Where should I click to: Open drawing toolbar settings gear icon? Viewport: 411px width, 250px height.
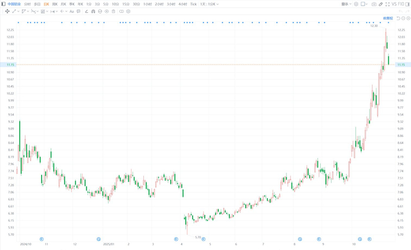coord(128,11)
